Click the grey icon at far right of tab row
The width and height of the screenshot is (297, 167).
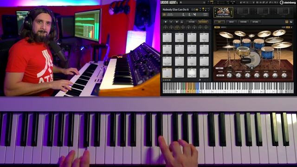(291, 22)
